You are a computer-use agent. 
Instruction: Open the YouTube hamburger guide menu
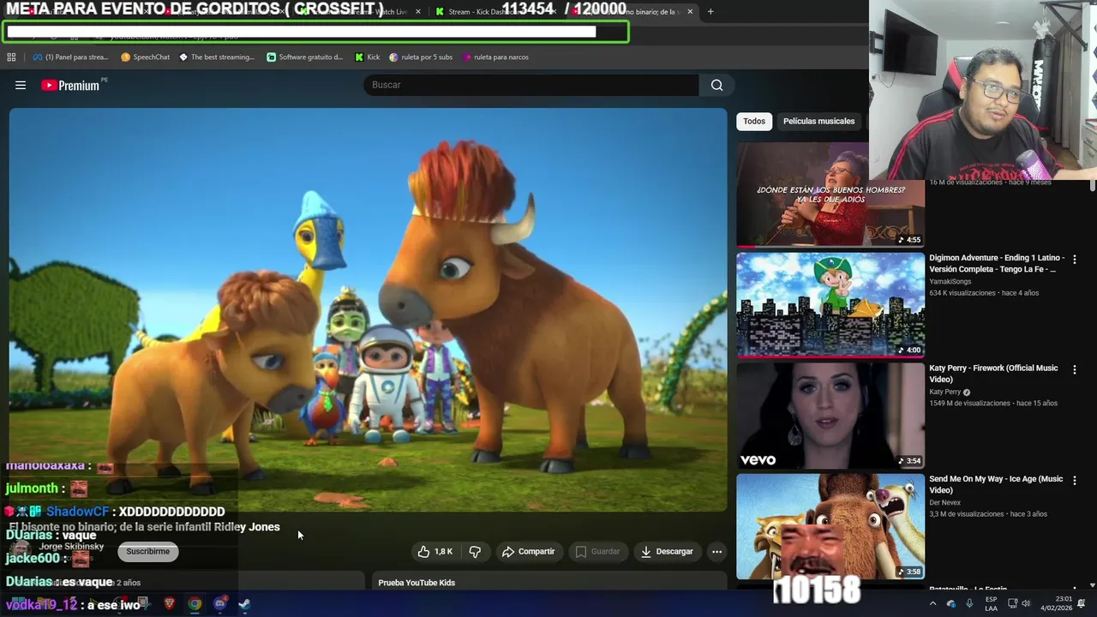pyautogui.click(x=21, y=85)
